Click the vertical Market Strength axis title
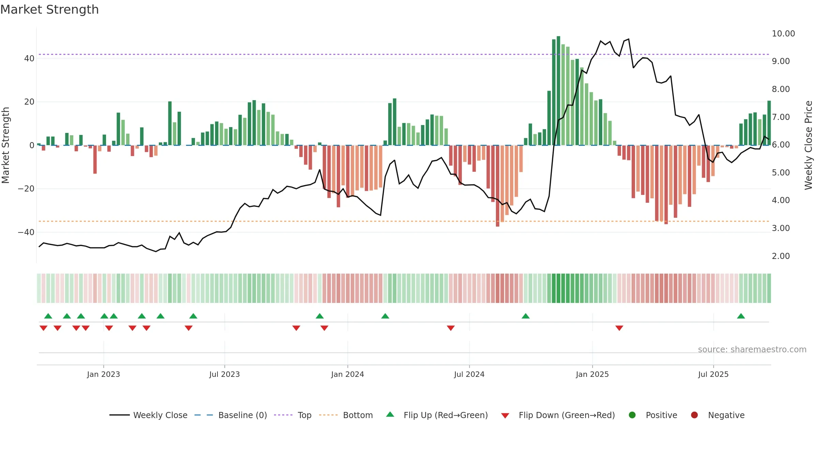818x460 pixels. tap(5, 145)
